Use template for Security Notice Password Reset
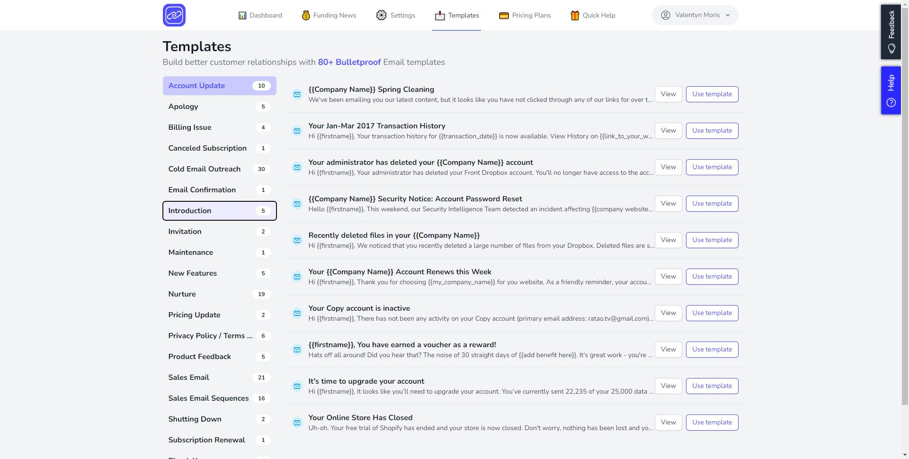 coord(712,204)
